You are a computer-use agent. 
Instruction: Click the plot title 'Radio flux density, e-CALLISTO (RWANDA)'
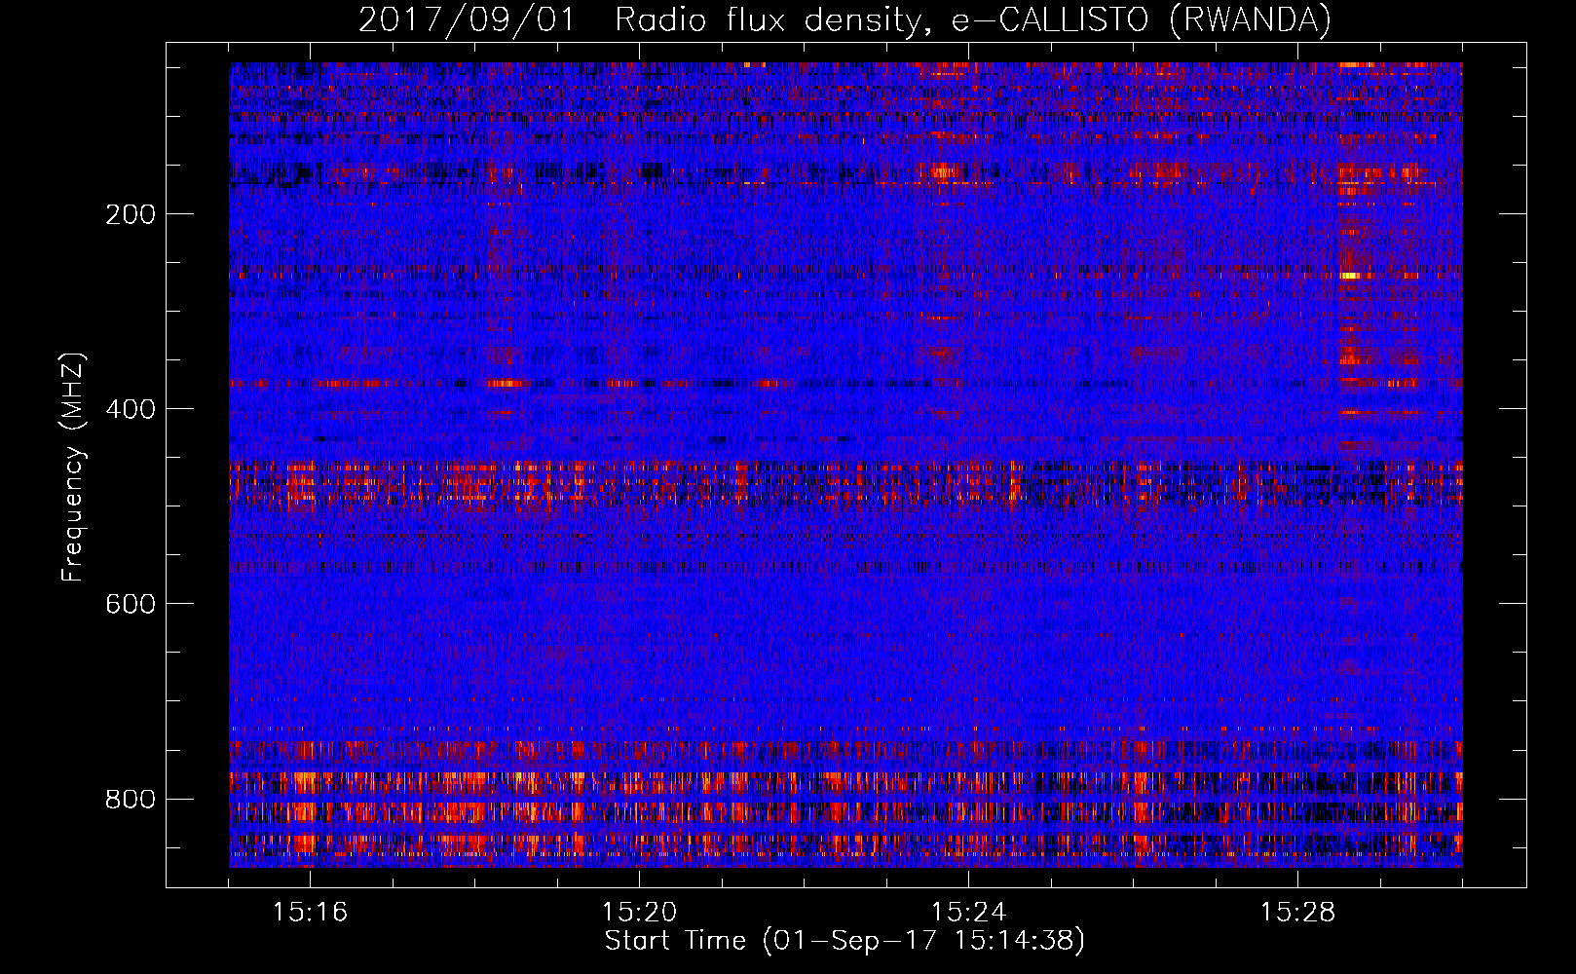973,19
